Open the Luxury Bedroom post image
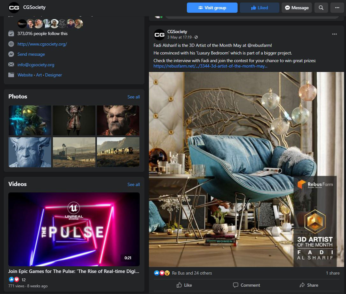 point(246,169)
